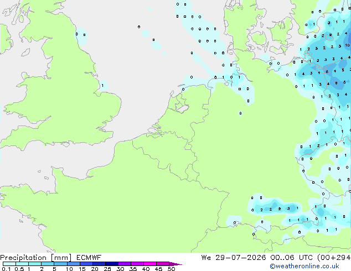Click the legend tick label '25'
This screenshot has width=351, height=271.
[x=107, y=269]
